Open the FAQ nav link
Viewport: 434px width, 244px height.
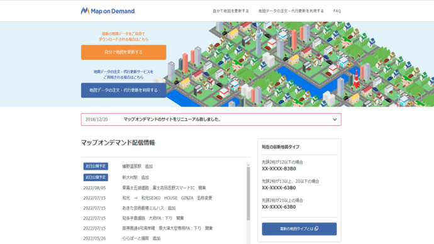pyautogui.click(x=337, y=11)
